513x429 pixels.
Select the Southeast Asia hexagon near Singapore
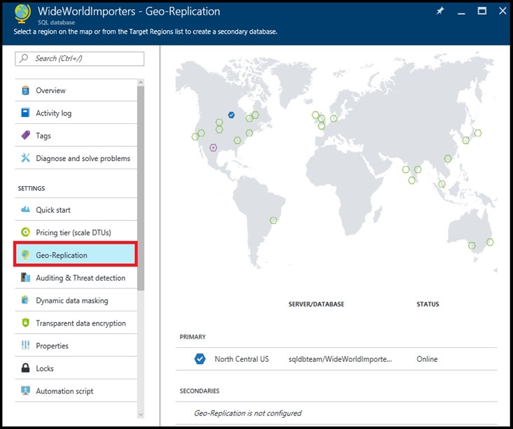(442, 184)
